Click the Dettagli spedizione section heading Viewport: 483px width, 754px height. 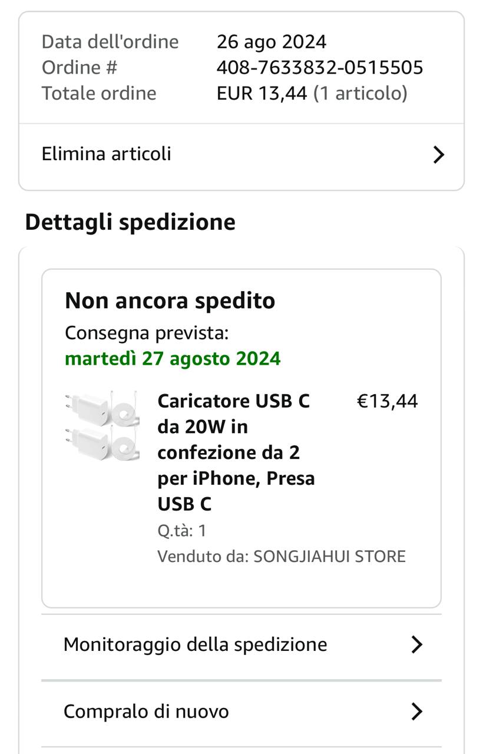tap(130, 222)
